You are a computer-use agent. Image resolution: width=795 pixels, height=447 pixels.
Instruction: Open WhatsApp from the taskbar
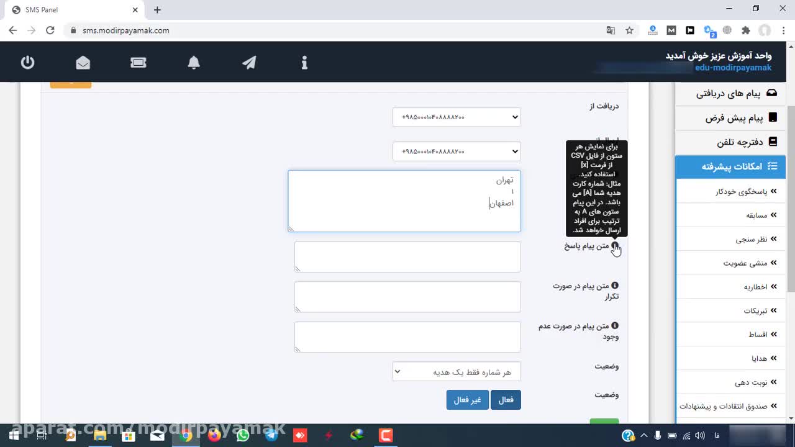(x=243, y=435)
